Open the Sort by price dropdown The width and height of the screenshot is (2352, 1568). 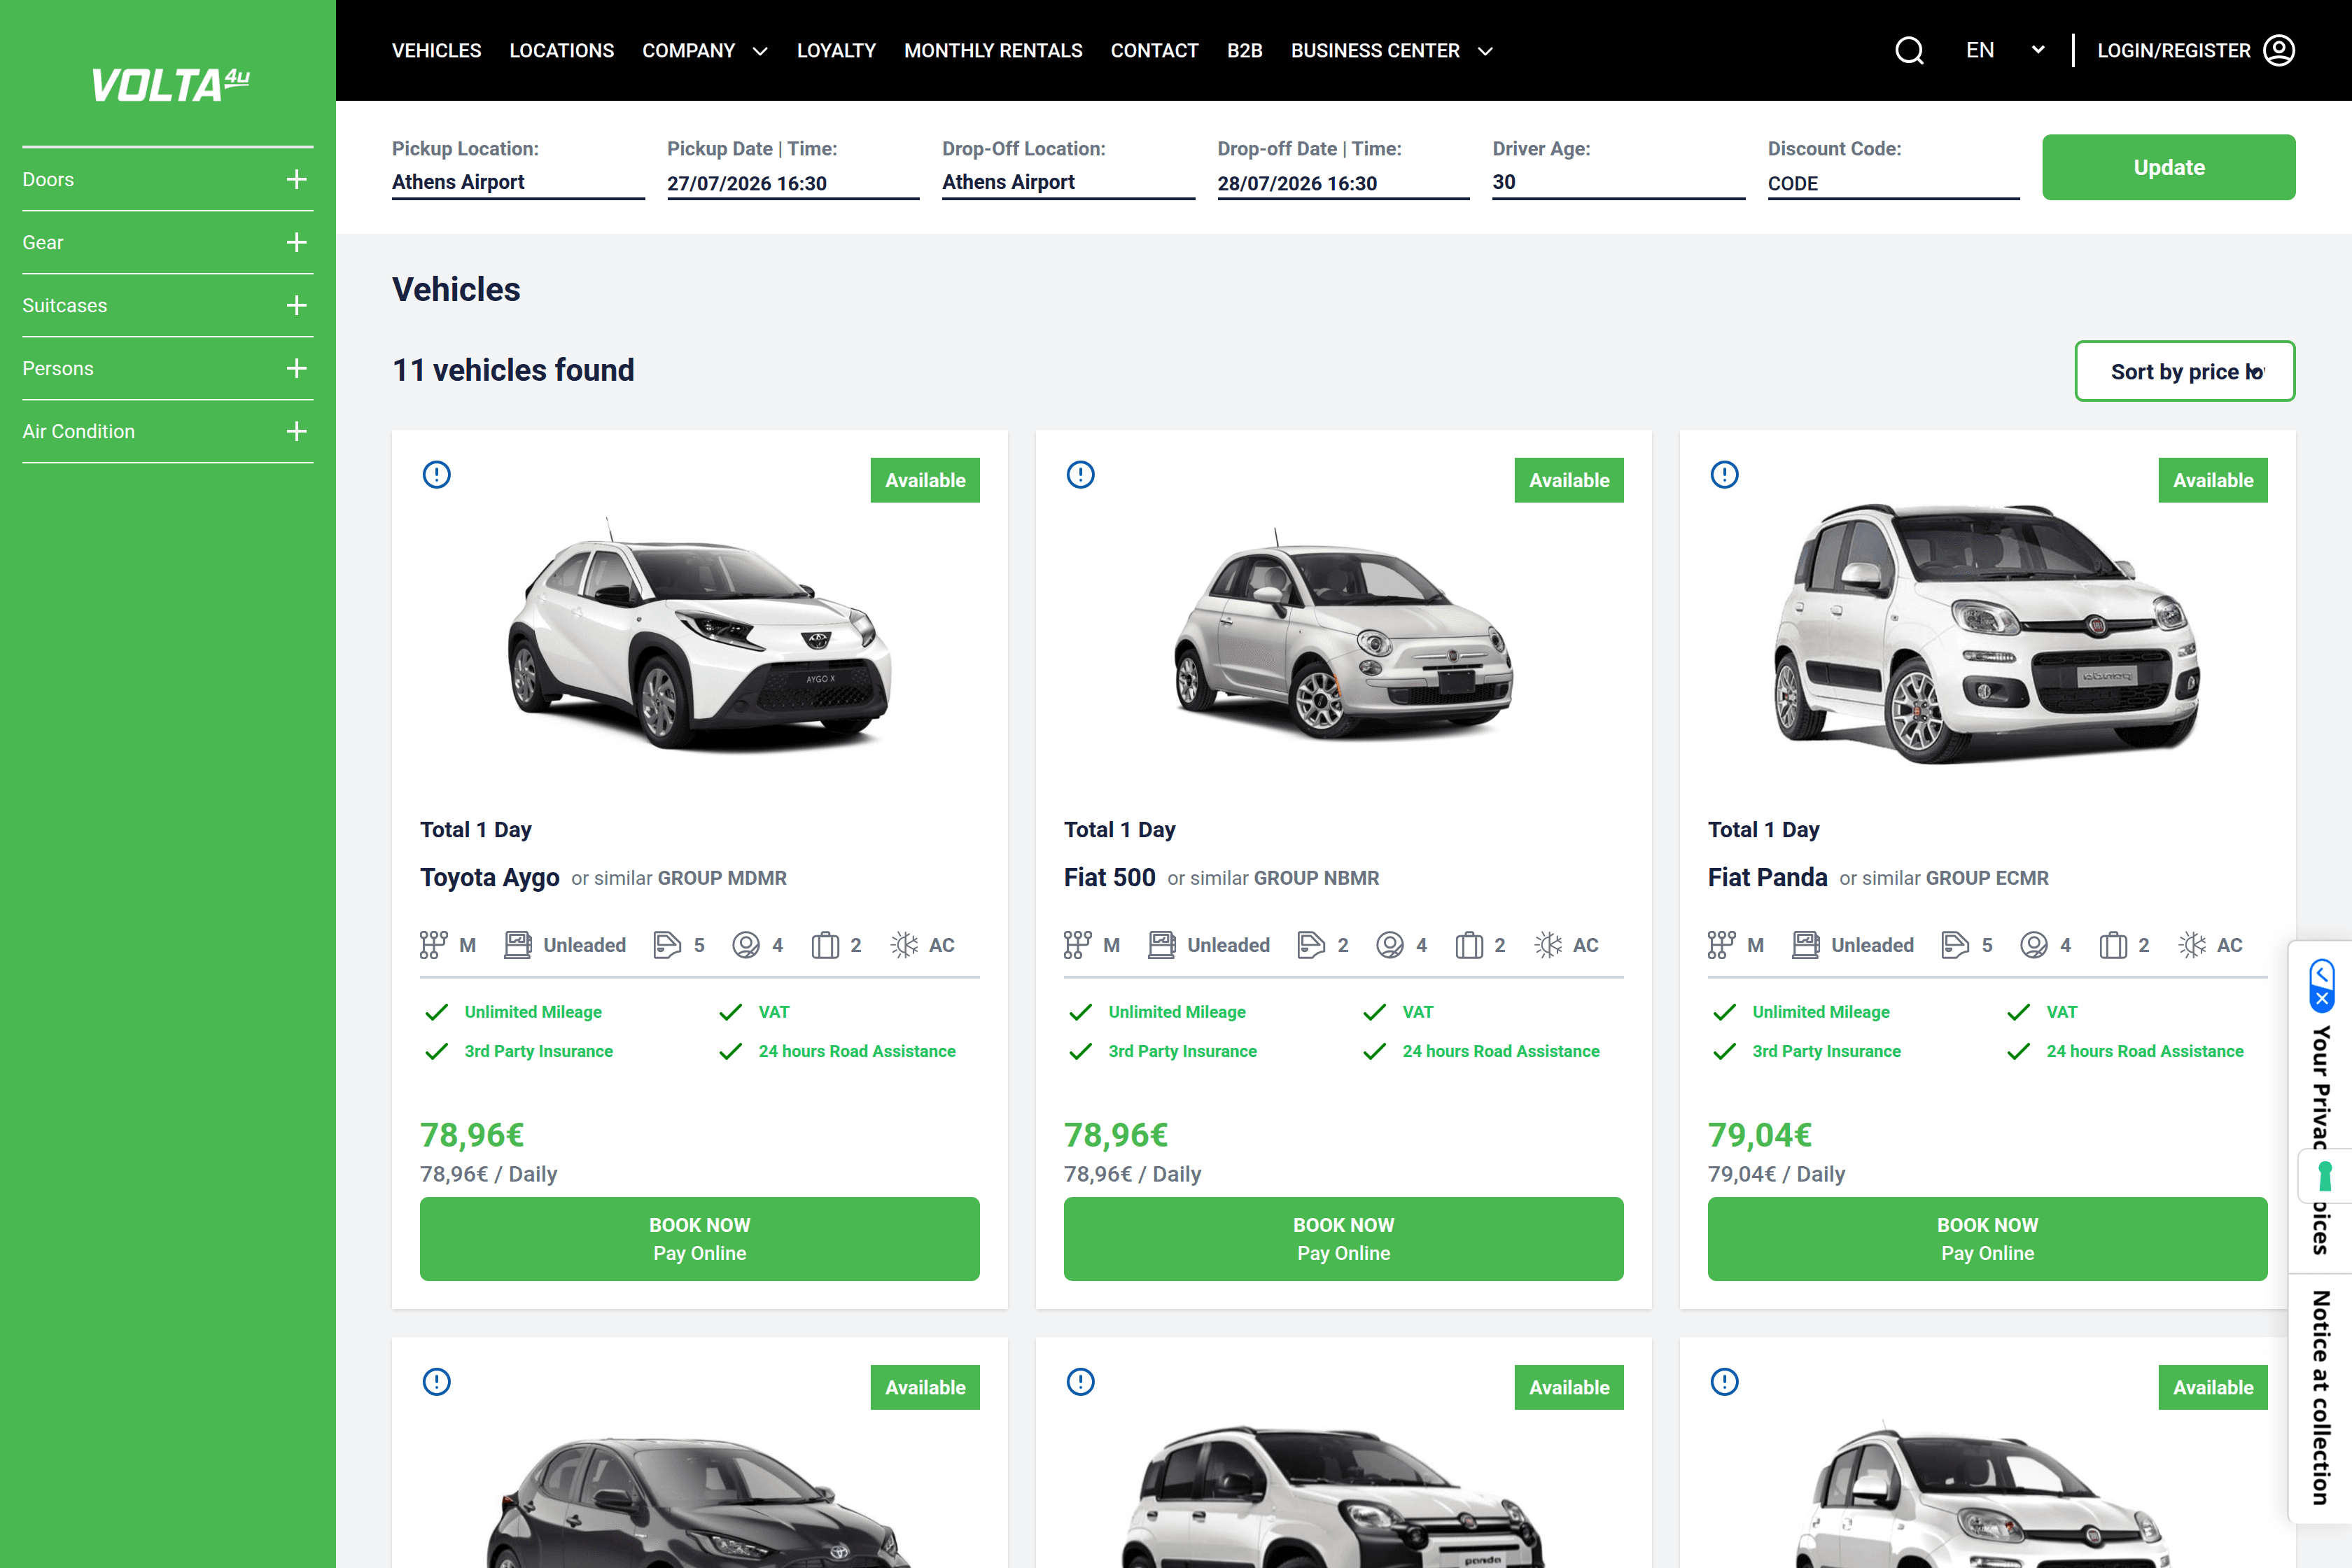[x=2185, y=371]
